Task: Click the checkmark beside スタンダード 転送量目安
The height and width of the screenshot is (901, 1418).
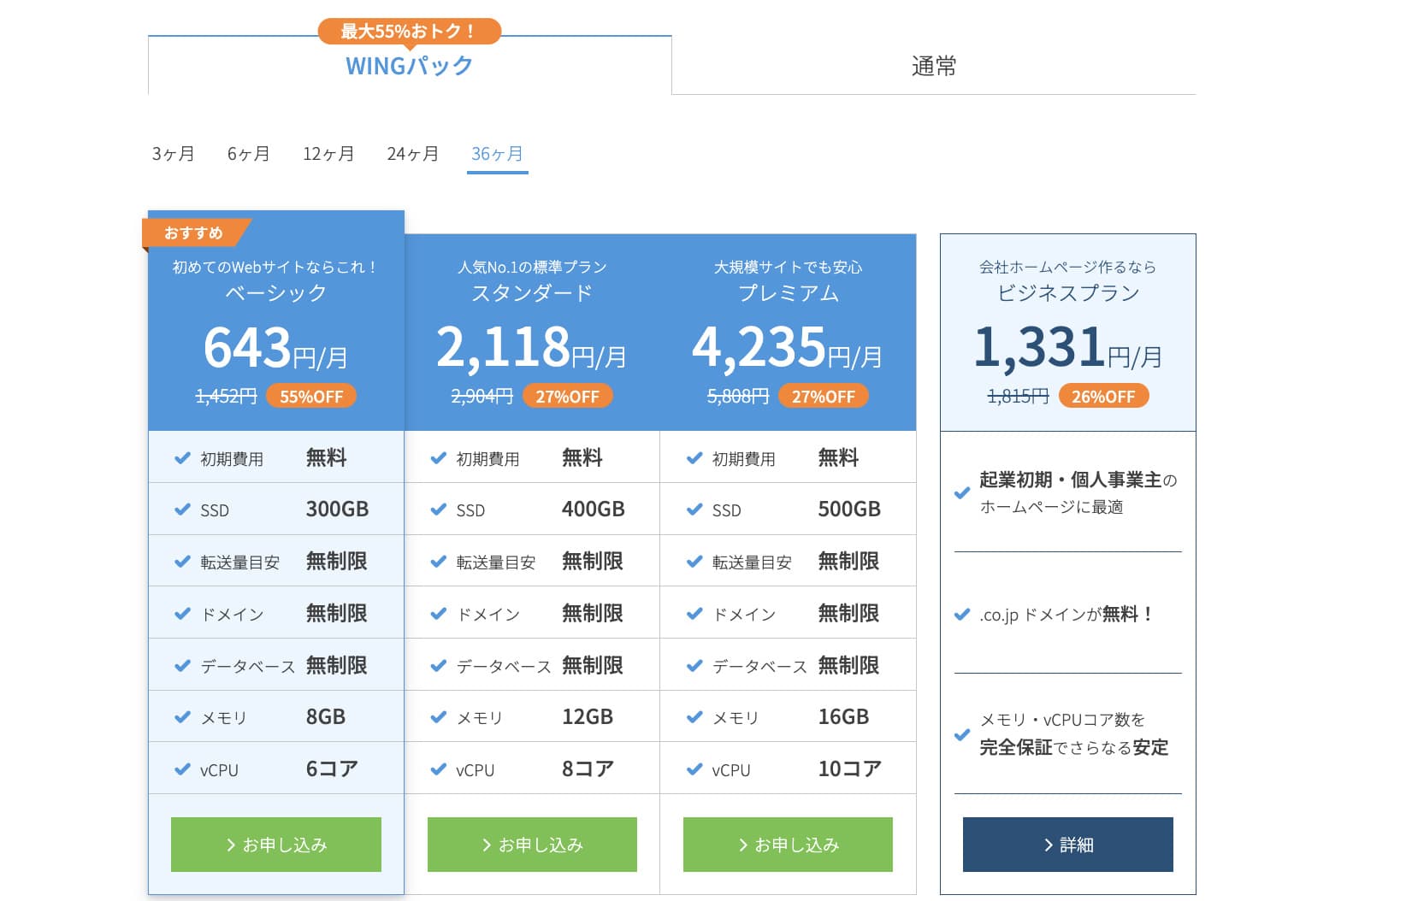Action: pos(438,562)
